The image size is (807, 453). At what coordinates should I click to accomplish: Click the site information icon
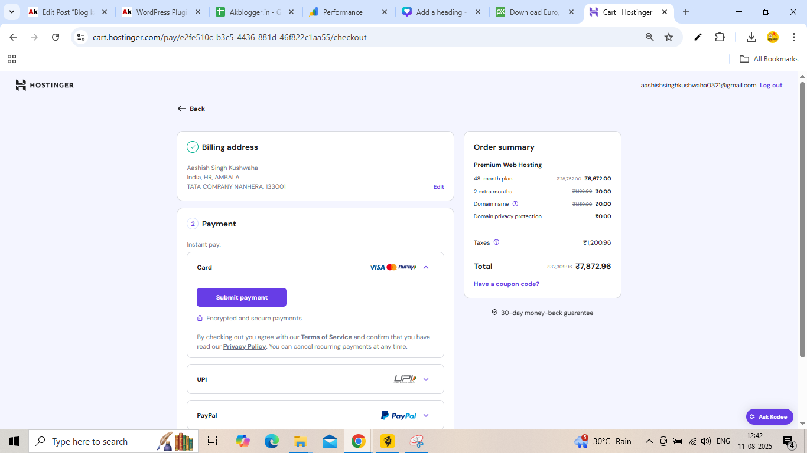[x=82, y=37]
